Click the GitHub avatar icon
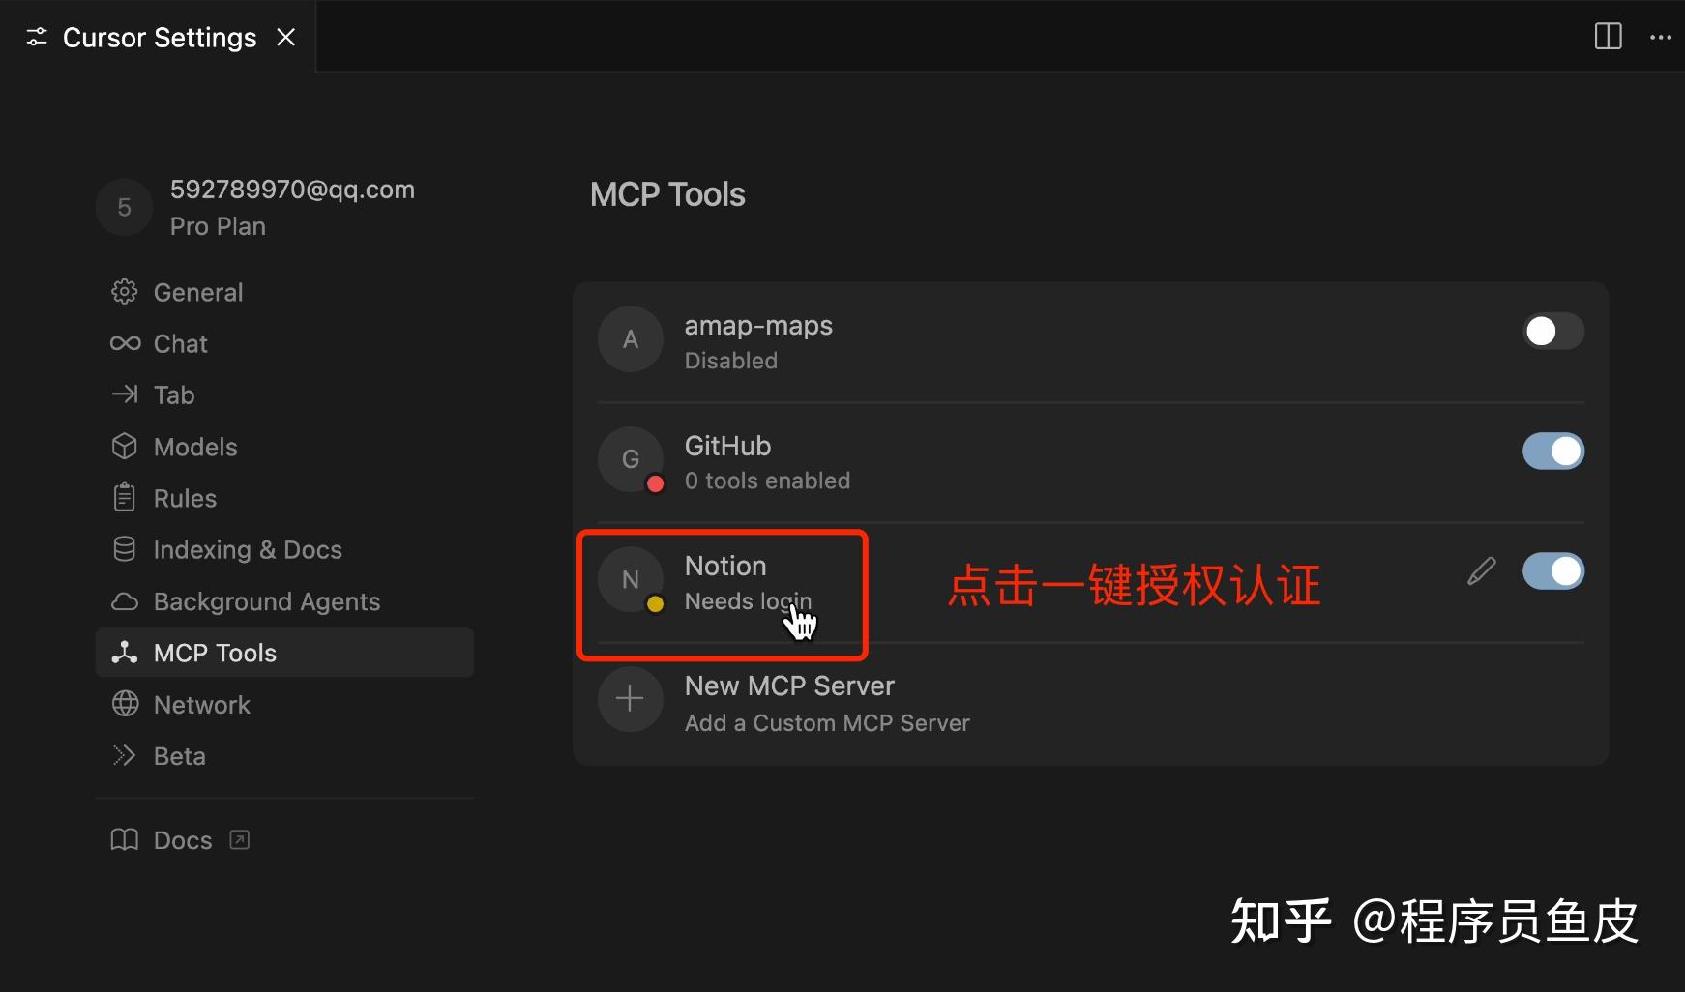 (x=630, y=459)
